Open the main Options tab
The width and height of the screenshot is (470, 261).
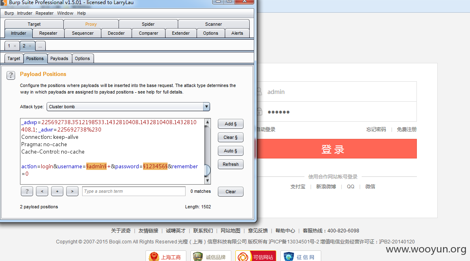tap(211, 33)
